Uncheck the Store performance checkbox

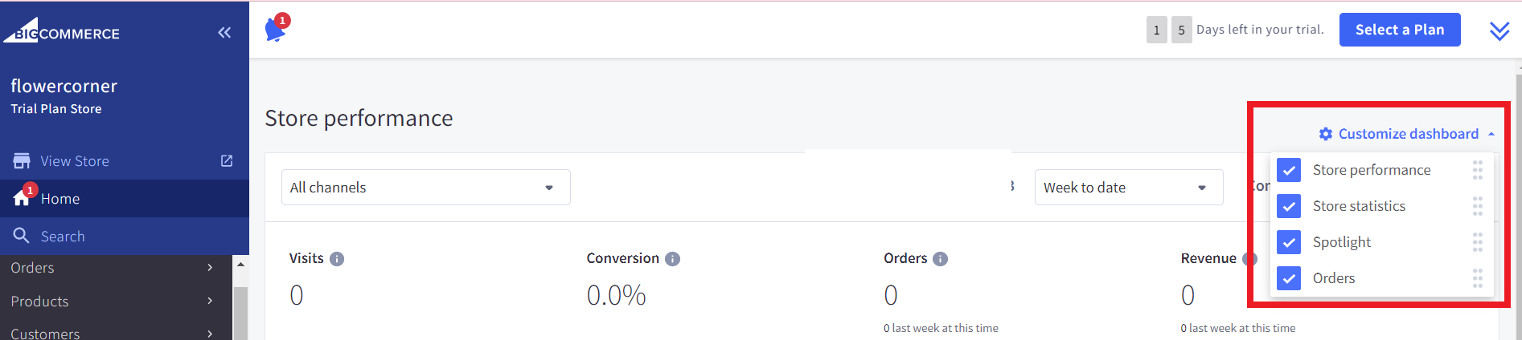tap(1289, 170)
